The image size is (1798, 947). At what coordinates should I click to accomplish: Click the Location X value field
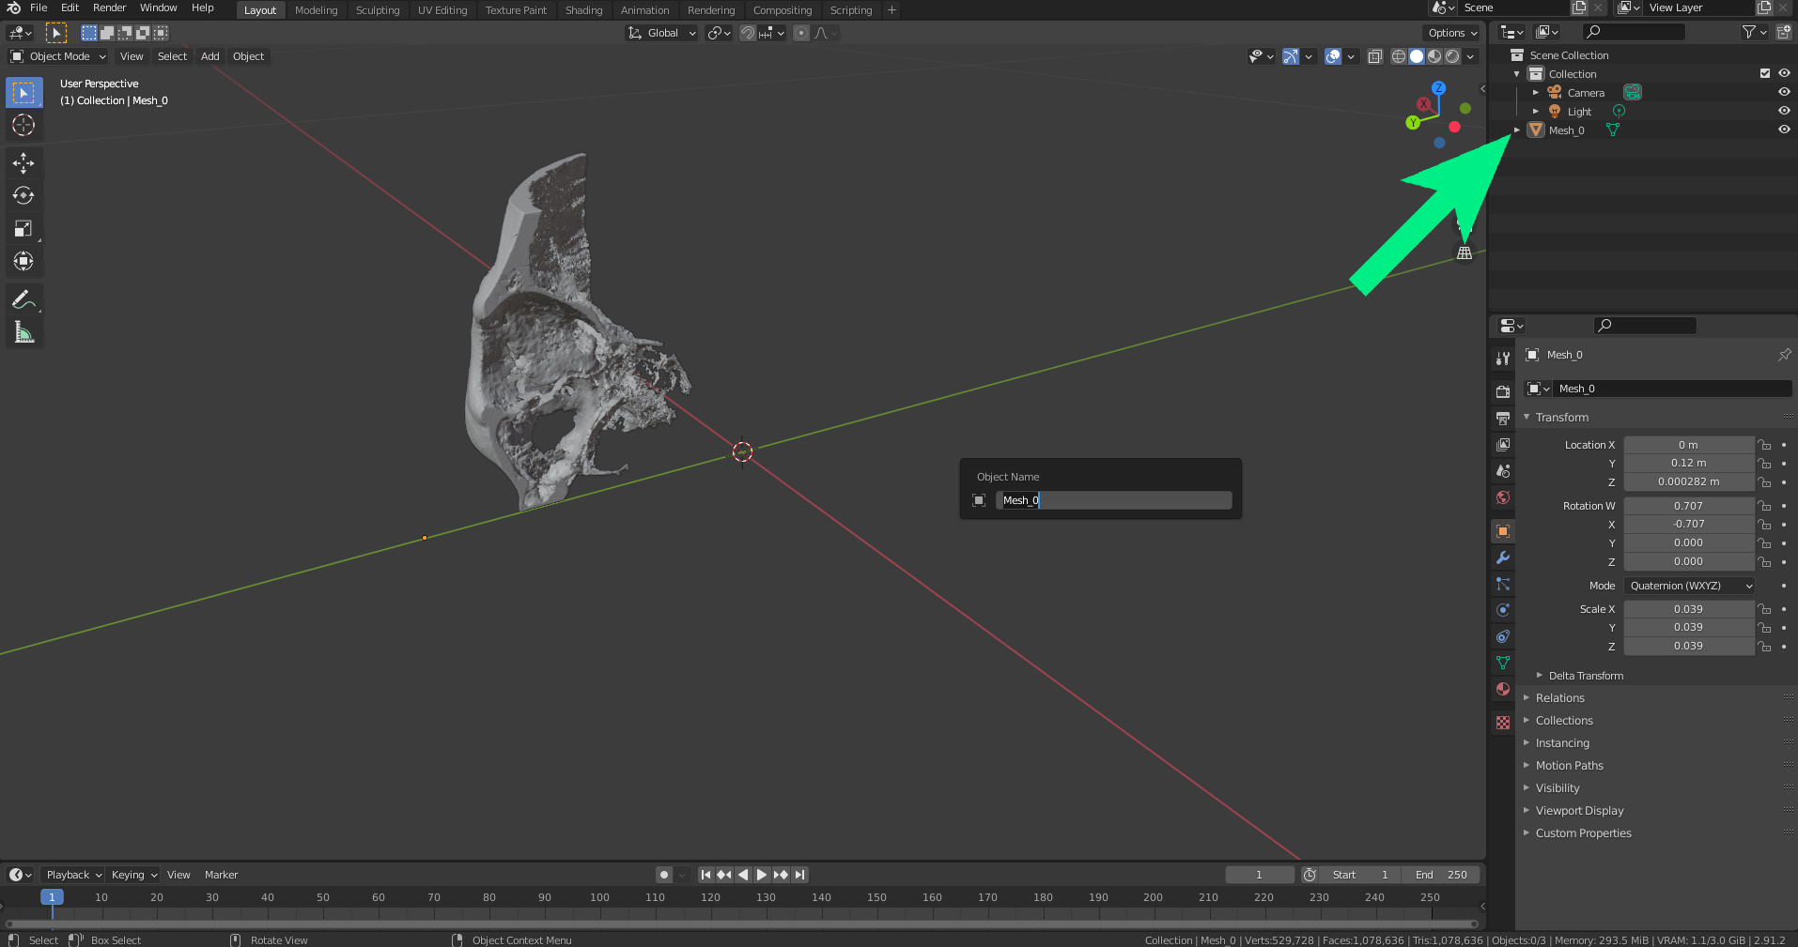click(1687, 445)
